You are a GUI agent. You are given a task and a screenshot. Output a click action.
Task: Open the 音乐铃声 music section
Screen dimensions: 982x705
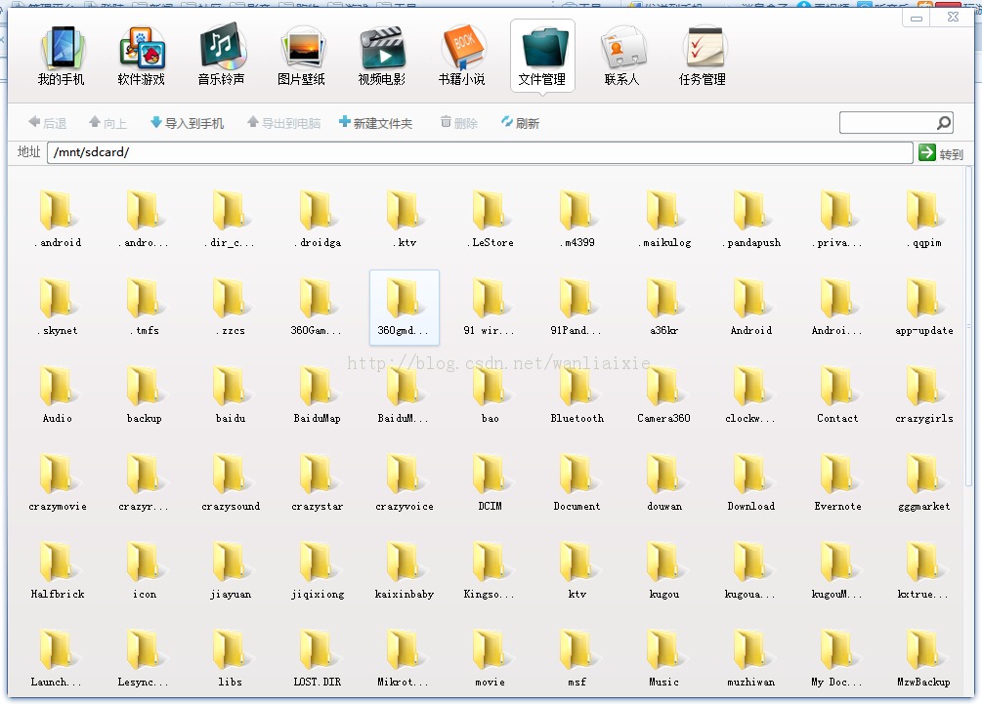coord(221,57)
